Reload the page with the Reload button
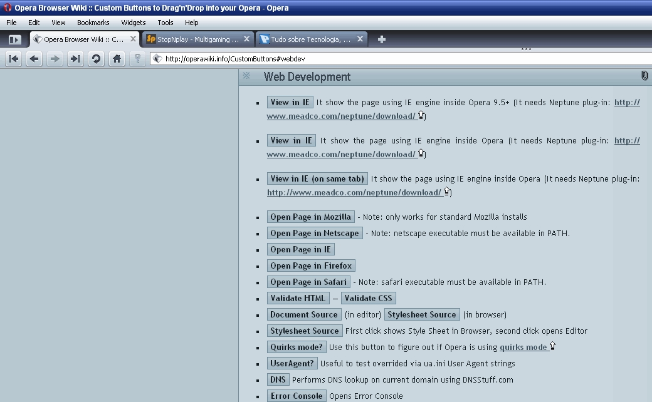Viewport: 652px width, 402px height. (96, 59)
